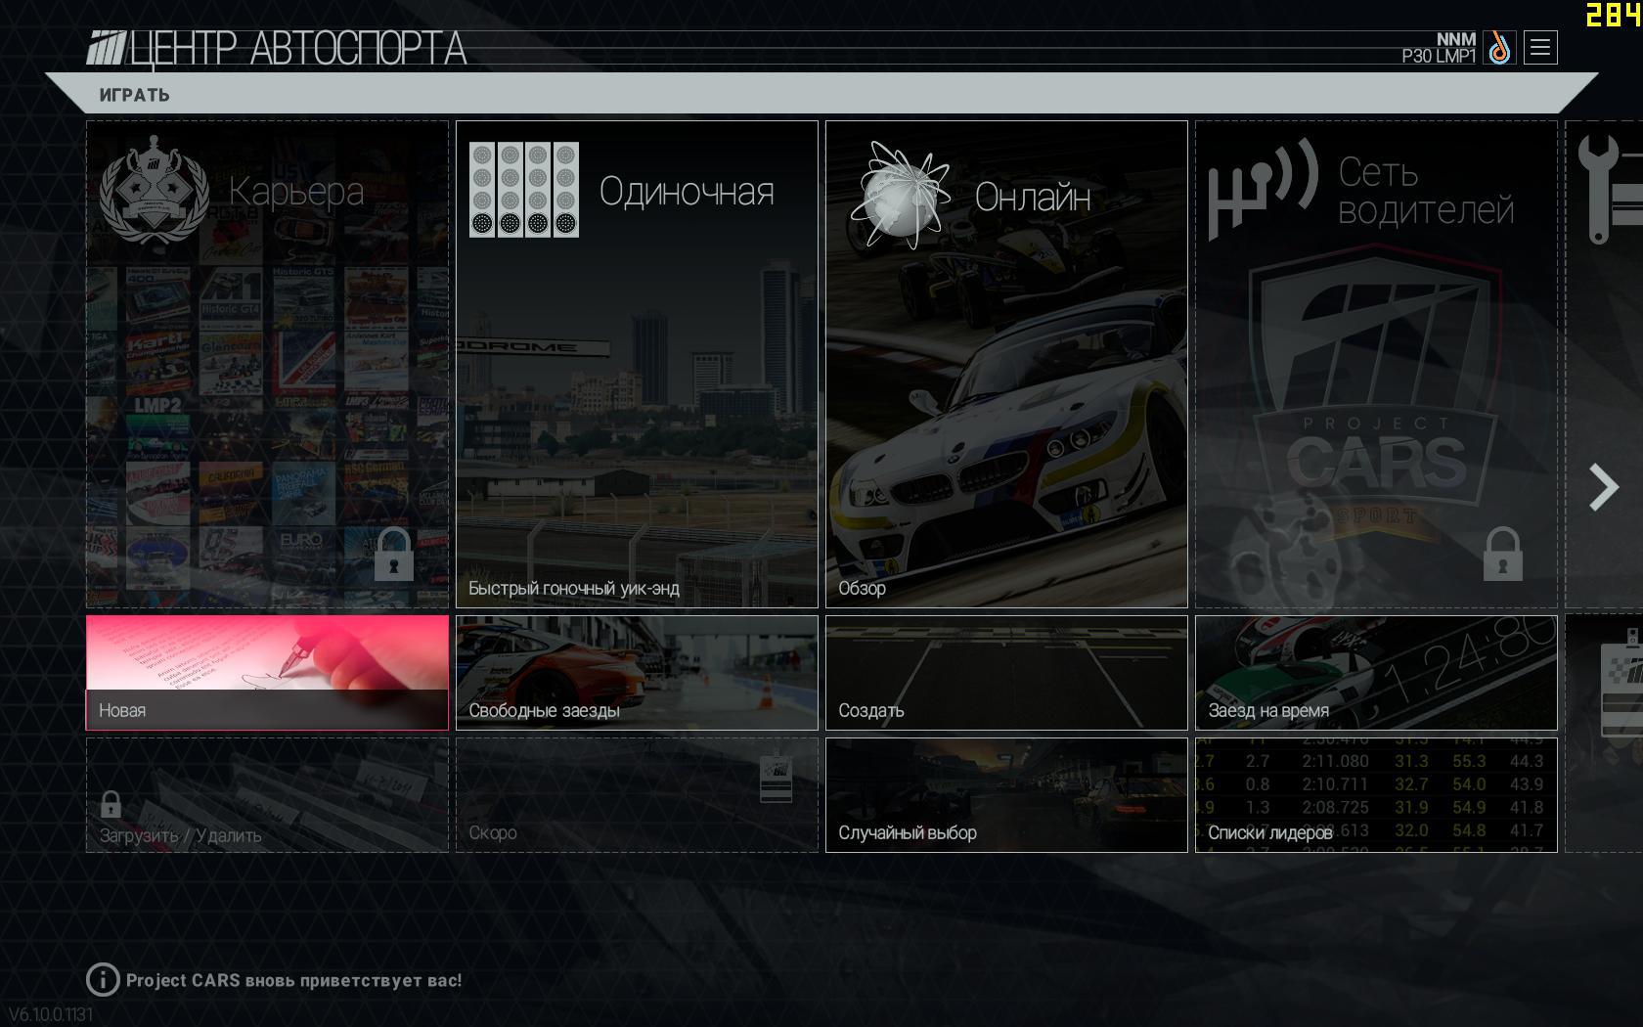Click the flame profile badge icon

coord(1499,48)
